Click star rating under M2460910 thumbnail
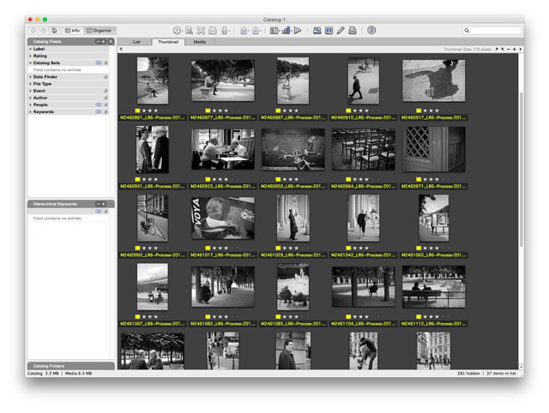The width and height of the screenshot is (549, 413). [x=361, y=111]
